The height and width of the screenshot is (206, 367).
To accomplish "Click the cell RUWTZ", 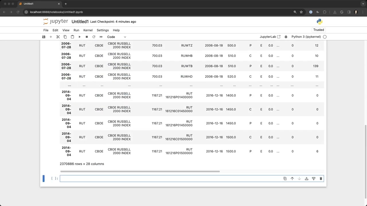I will (187, 45).
